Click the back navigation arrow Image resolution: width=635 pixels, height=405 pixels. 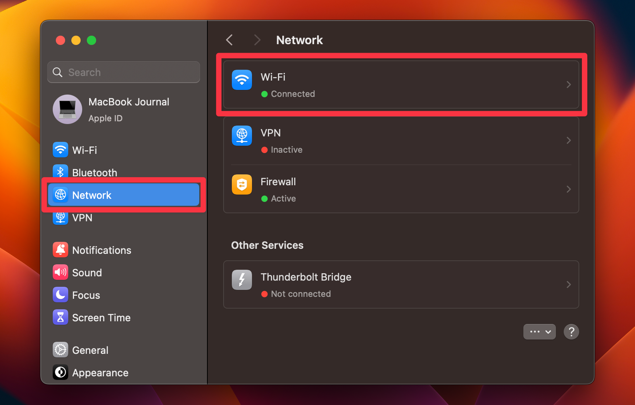coord(229,40)
